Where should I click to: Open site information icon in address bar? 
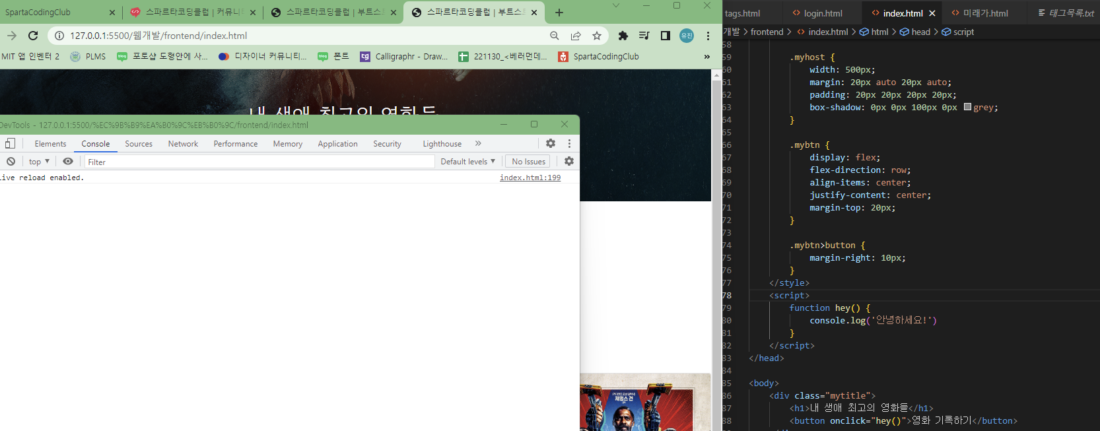click(59, 36)
